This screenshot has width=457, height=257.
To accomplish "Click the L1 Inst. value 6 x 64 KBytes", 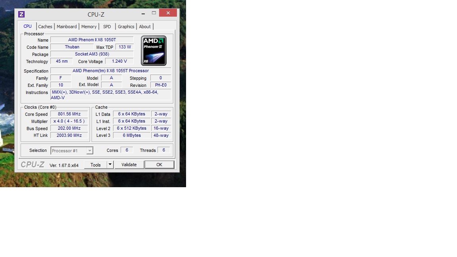I will tap(132, 121).
